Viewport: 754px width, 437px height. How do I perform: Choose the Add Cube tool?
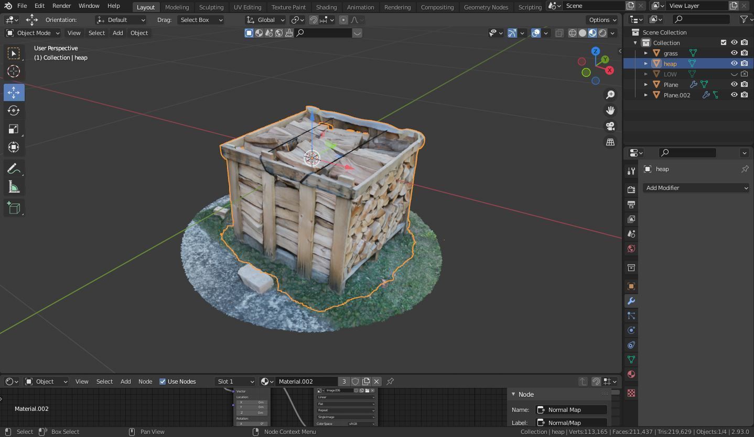[14, 208]
